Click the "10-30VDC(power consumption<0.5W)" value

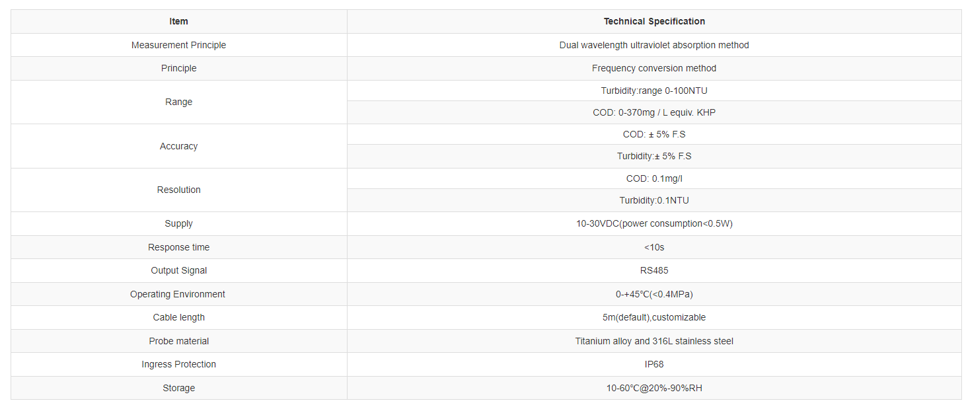654,223
